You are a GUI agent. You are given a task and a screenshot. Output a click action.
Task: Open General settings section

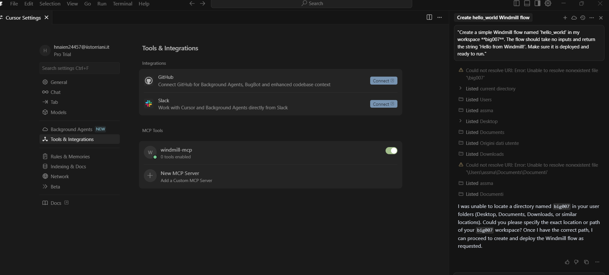tap(80, 82)
